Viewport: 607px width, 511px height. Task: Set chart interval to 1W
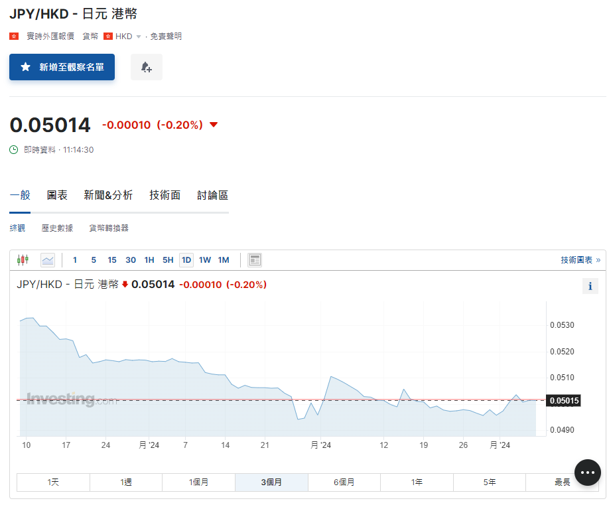pyautogui.click(x=205, y=260)
